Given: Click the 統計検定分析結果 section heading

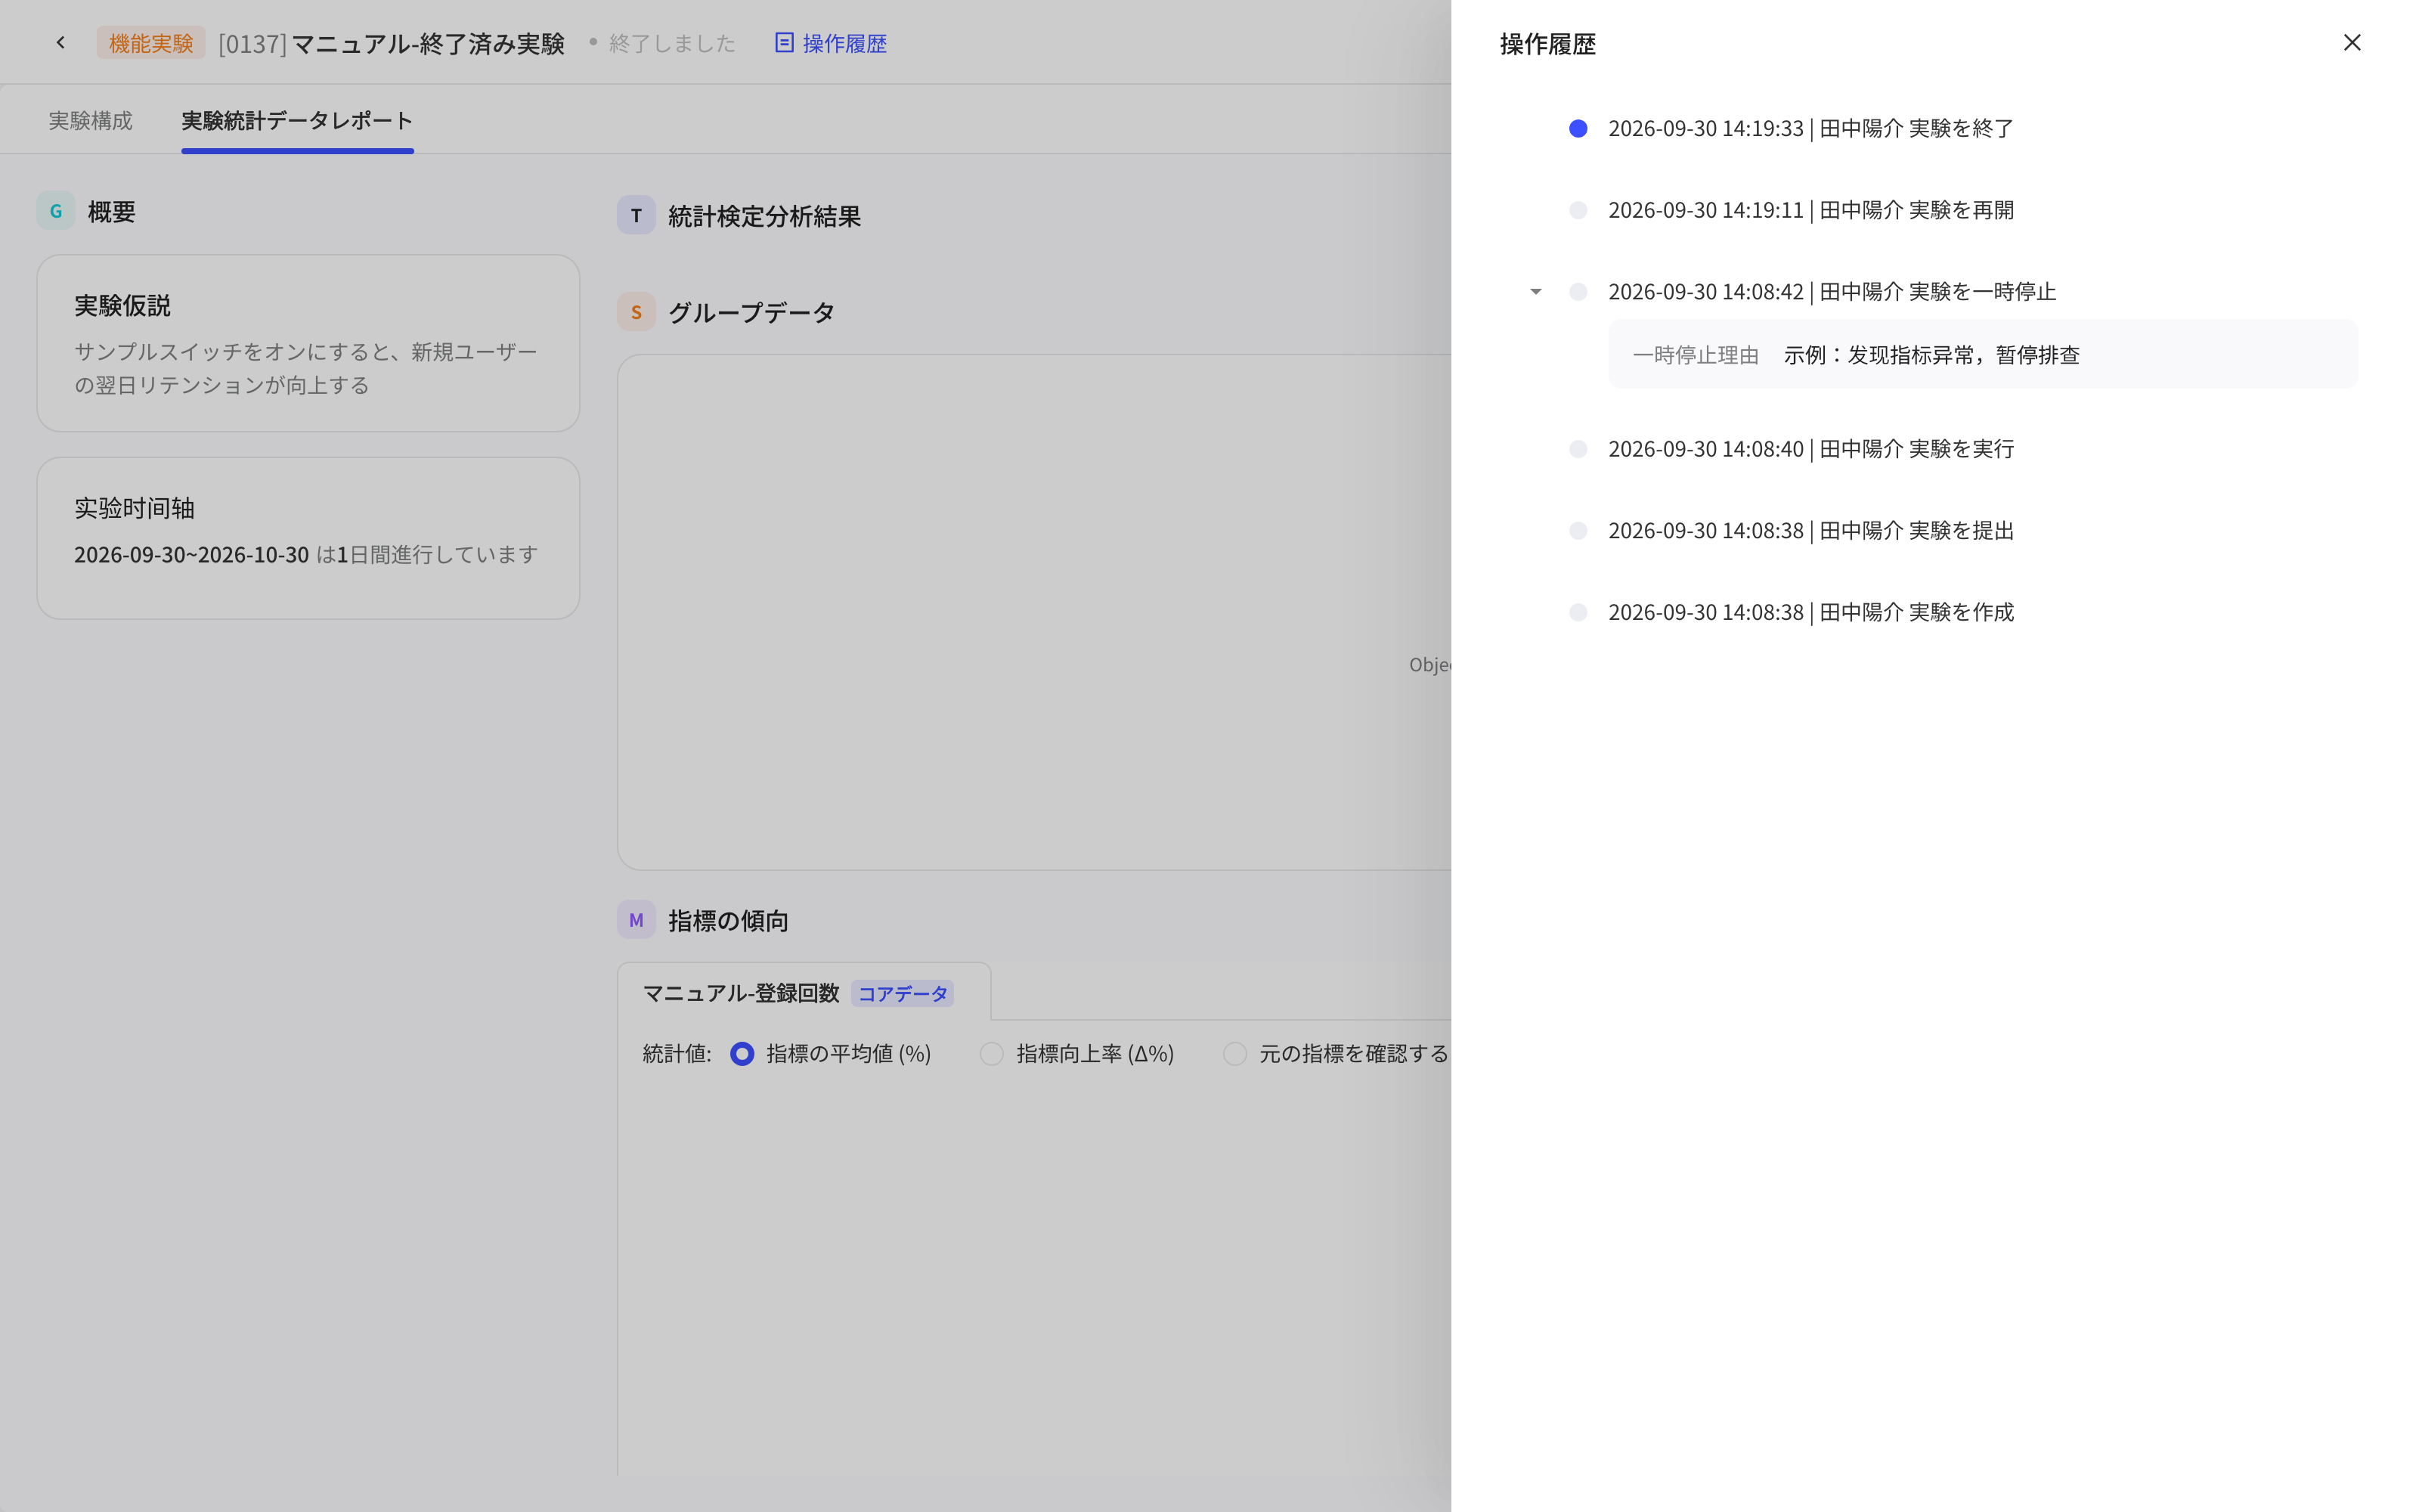Looking at the screenshot, I should pyautogui.click(x=763, y=216).
